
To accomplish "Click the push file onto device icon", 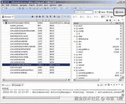I will click(x=110, y=20).
